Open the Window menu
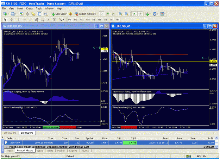The width and height of the screenshot is (220, 159). [x=49, y=8]
